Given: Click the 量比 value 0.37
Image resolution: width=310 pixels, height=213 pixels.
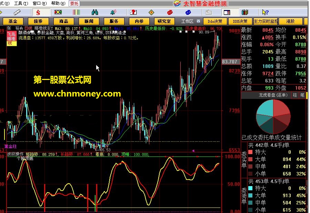Looking at the screenshot, I should click(301, 66).
